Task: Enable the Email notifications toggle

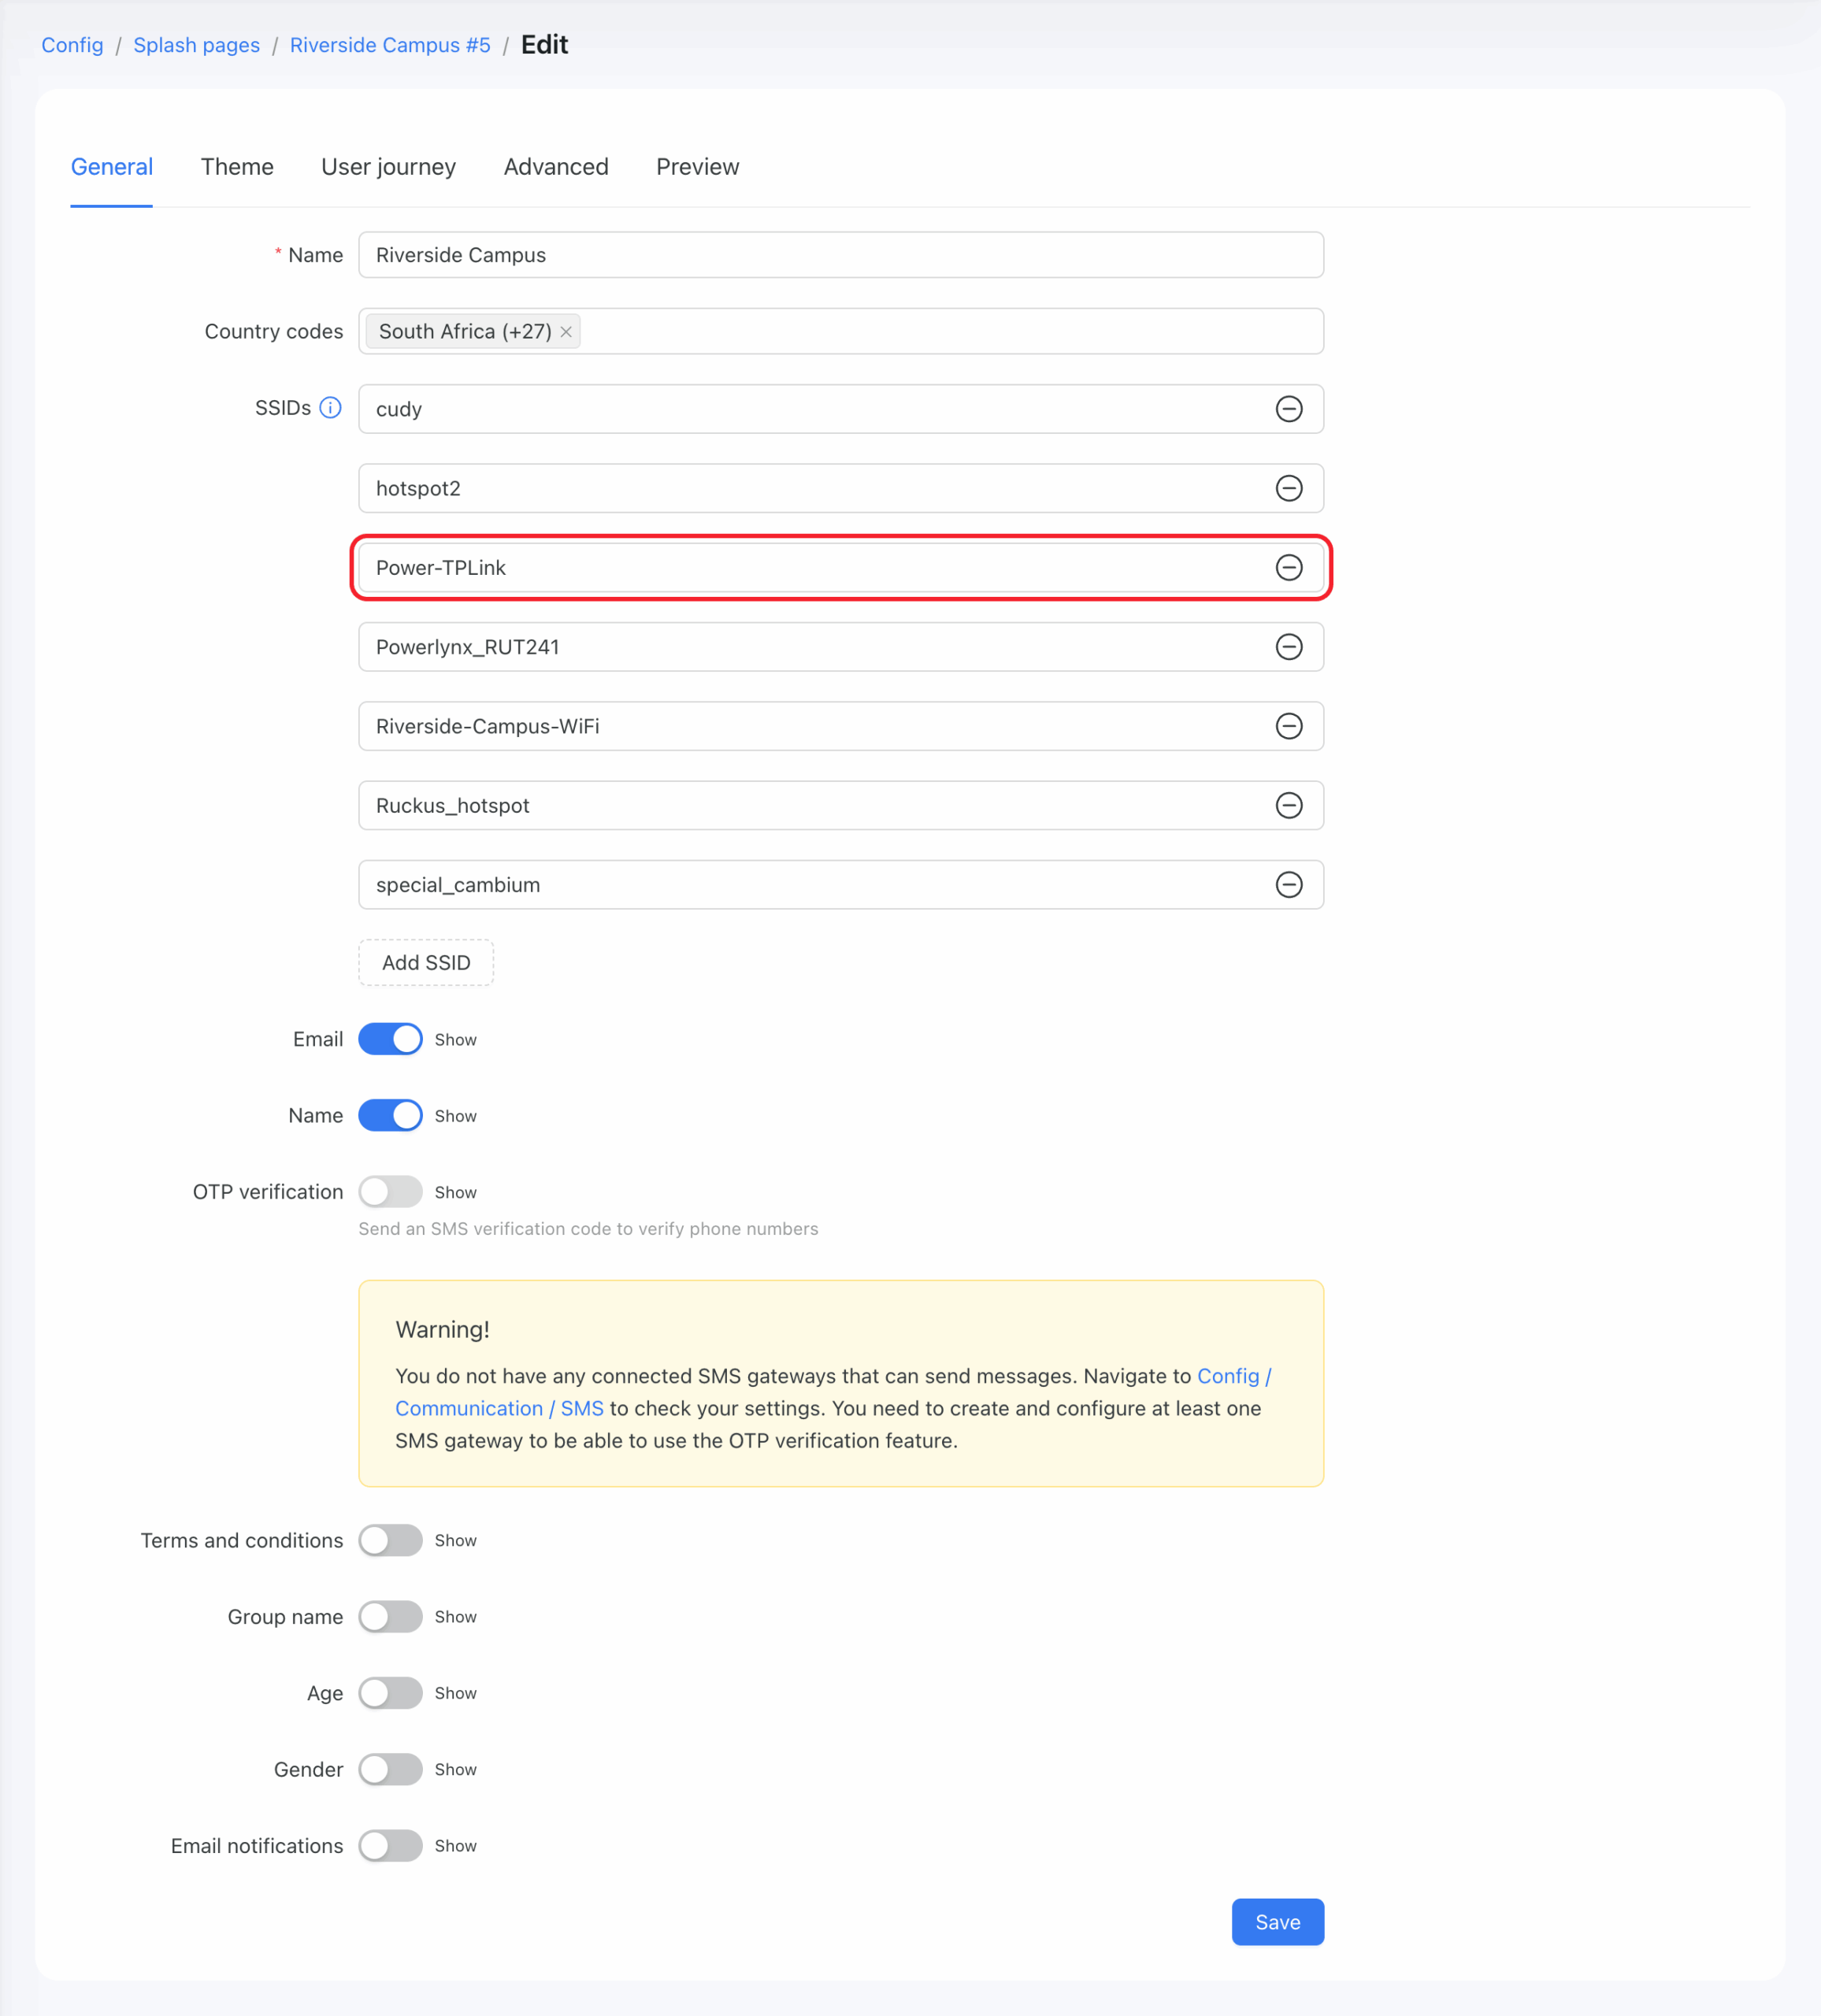Action: tap(390, 1846)
